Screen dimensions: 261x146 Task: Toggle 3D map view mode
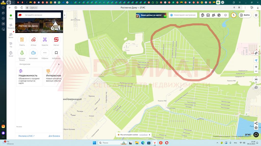256,79
